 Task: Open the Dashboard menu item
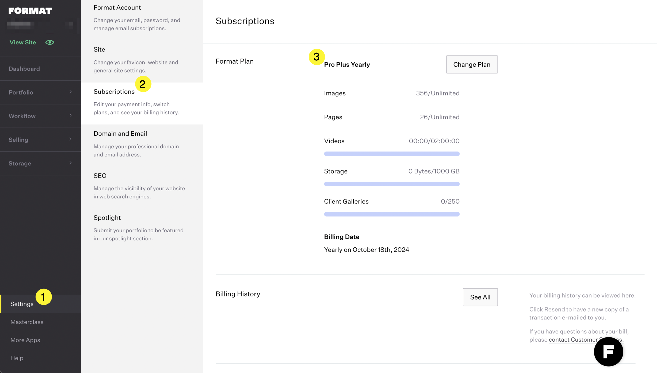click(40, 69)
